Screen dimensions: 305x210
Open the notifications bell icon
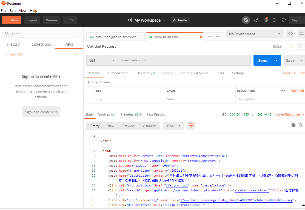pos(274,20)
